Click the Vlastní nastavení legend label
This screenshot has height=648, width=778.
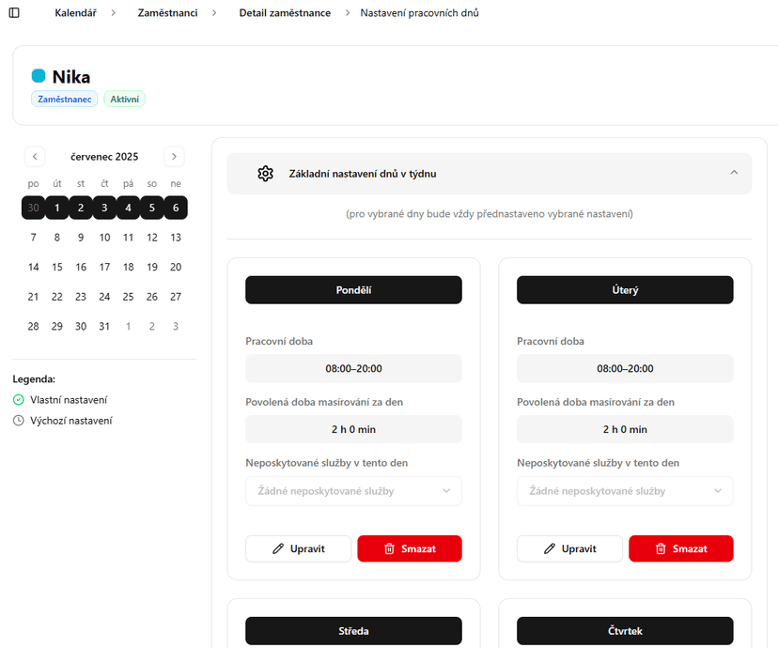click(69, 400)
